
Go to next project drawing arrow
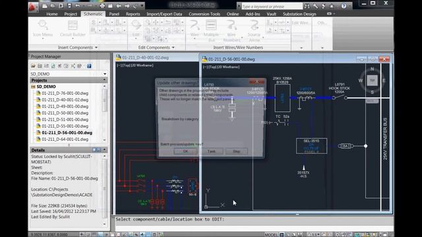tap(127, 6)
